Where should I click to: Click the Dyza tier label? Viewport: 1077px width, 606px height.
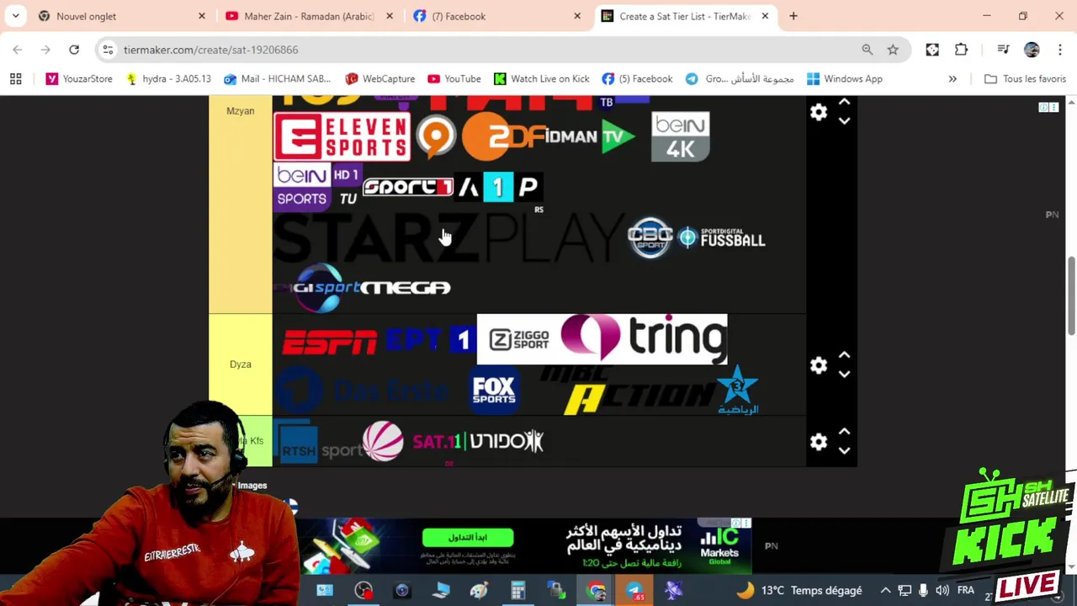[240, 364]
